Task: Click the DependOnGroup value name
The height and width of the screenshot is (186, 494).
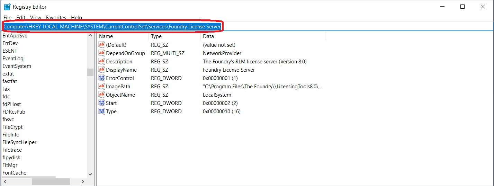Action: coord(125,53)
